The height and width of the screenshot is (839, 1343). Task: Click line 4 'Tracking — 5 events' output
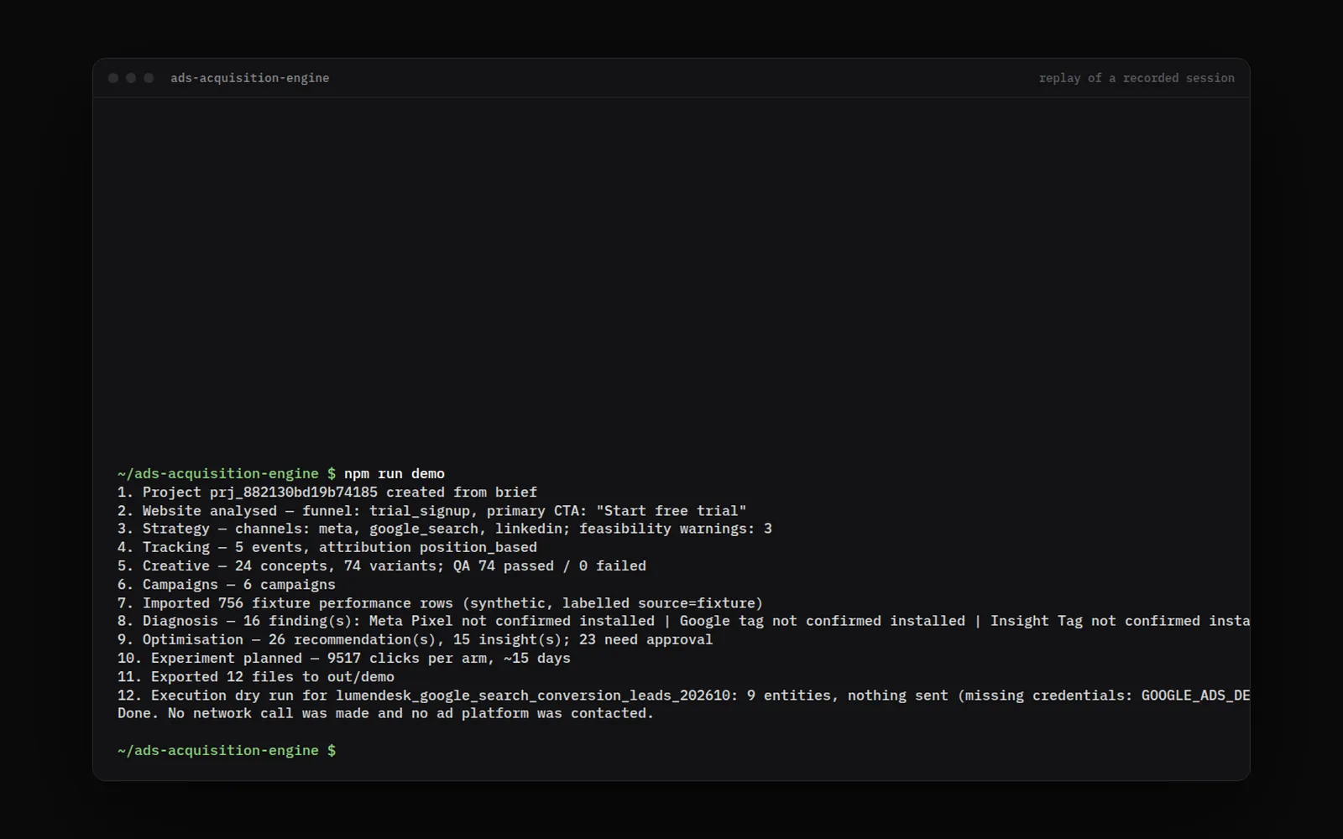(327, 547)
